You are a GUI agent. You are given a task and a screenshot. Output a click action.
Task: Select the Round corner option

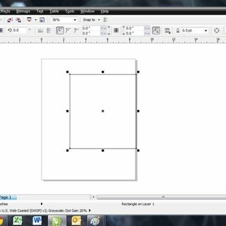60,31
